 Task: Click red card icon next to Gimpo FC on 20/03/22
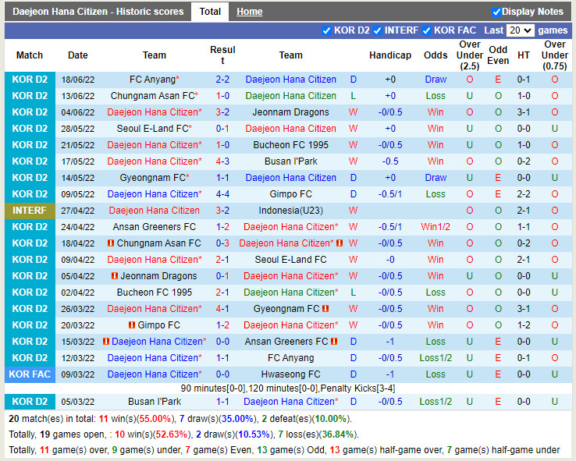coord(132,325)
